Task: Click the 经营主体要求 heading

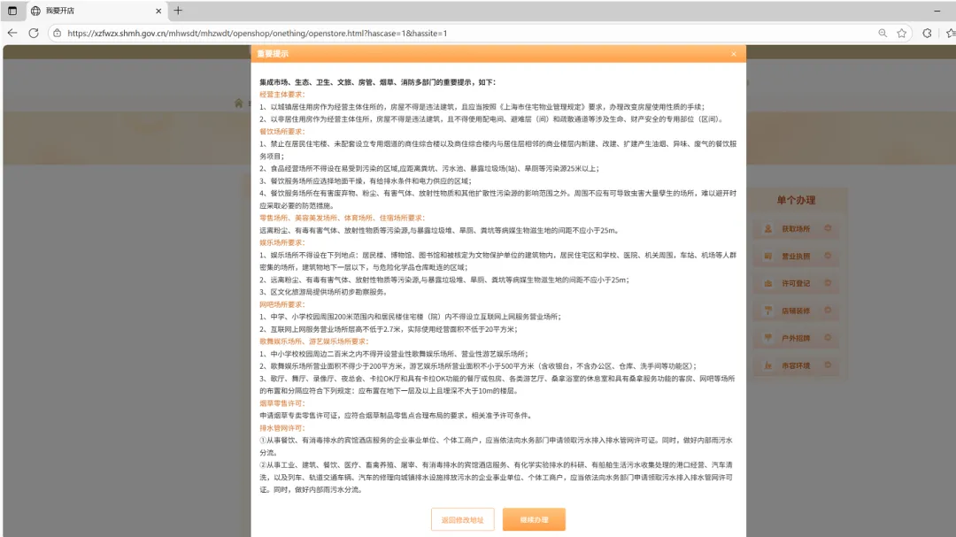Action: [x=282, y=95]
